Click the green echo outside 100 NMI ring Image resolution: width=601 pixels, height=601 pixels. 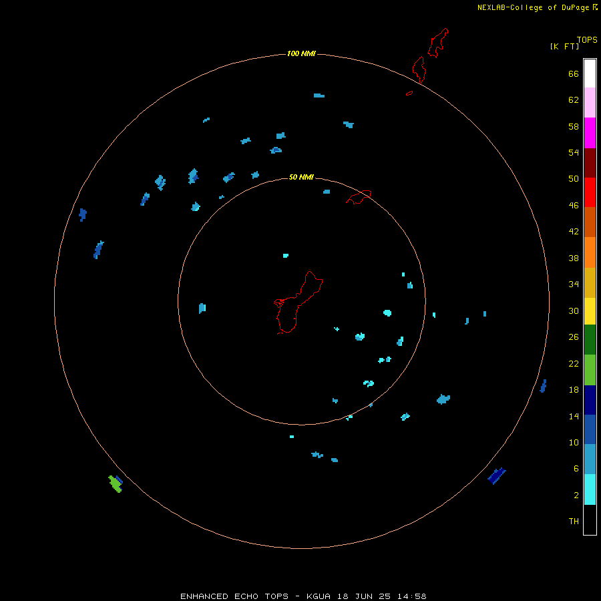click(x=115, y=483)
